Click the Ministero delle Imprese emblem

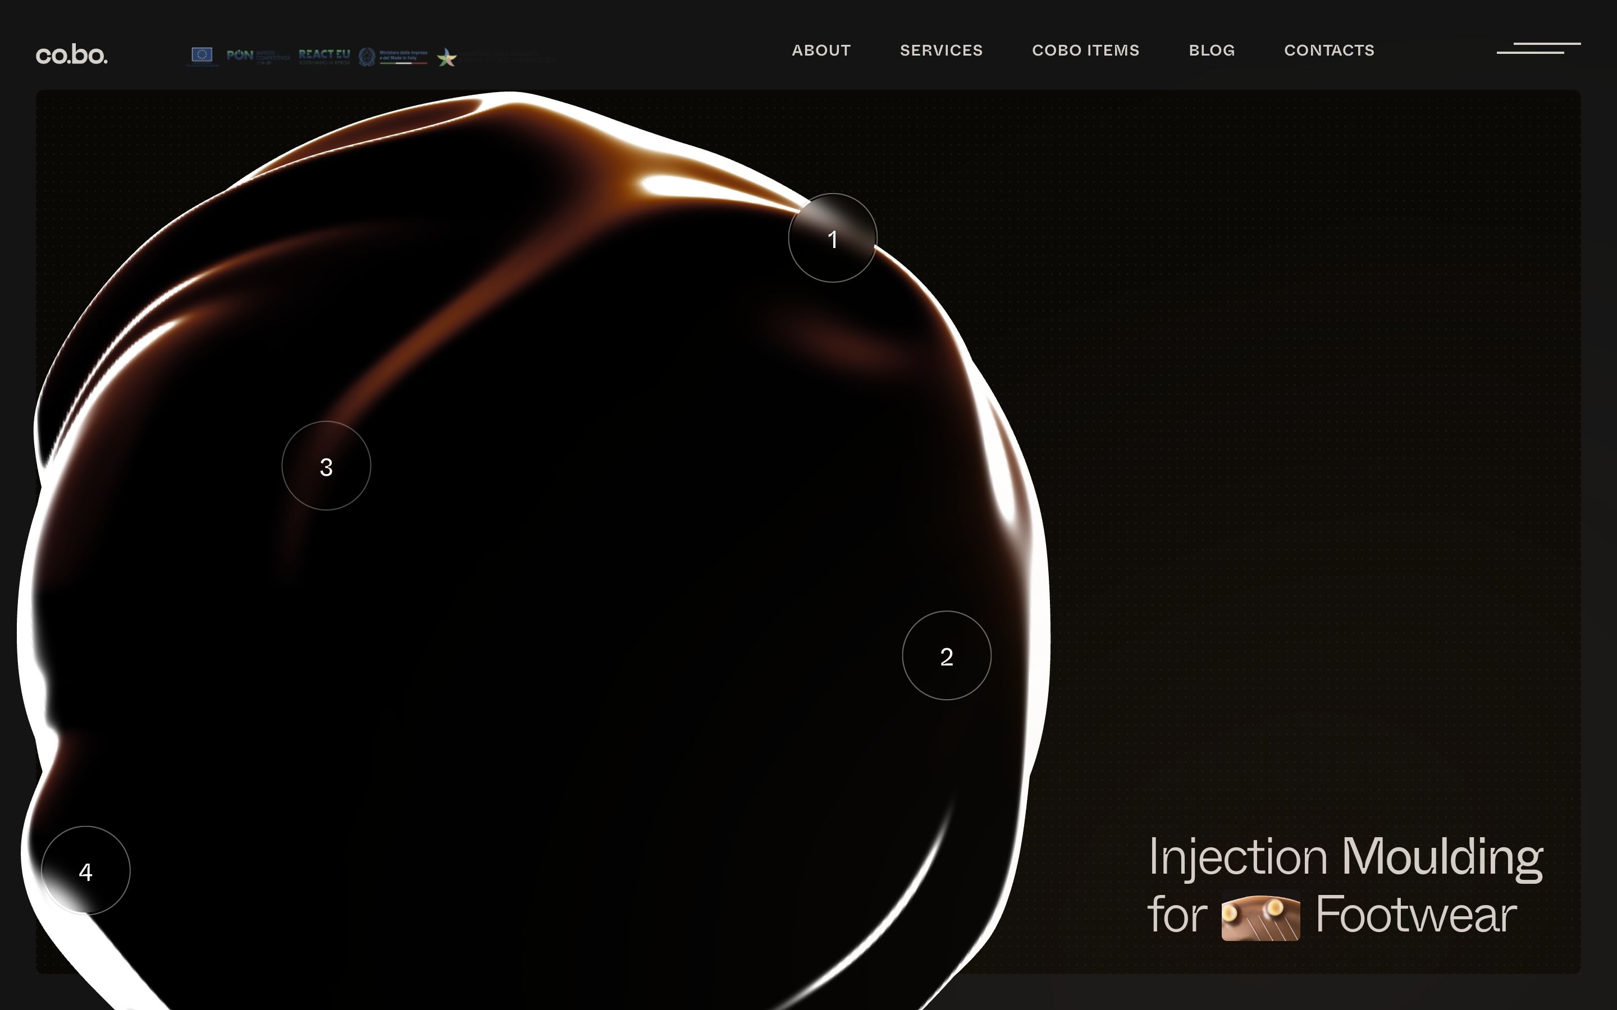coord(368,57)
